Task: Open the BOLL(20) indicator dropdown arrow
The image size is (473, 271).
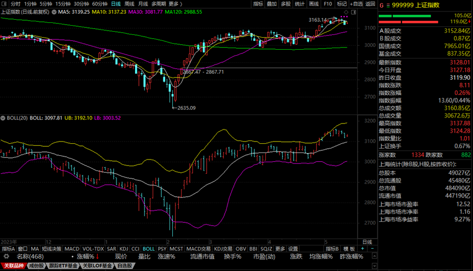Action: (x=3, y=118)
